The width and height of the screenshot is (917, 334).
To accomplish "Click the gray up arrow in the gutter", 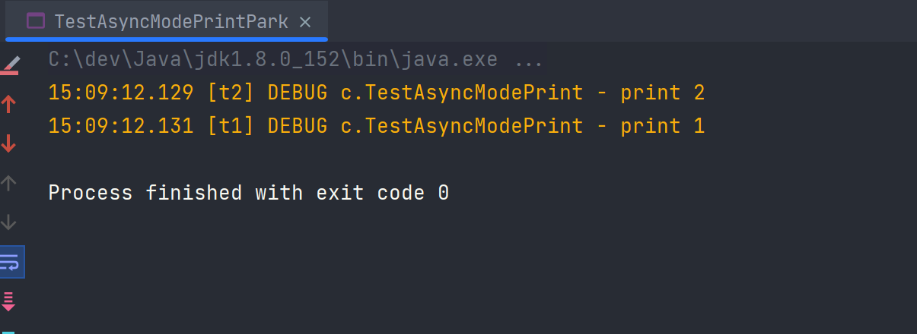I will 9,183.
